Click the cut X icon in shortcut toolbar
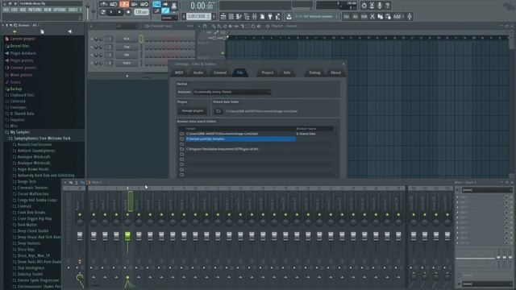516x290 pixels. (x=372, y=16)
